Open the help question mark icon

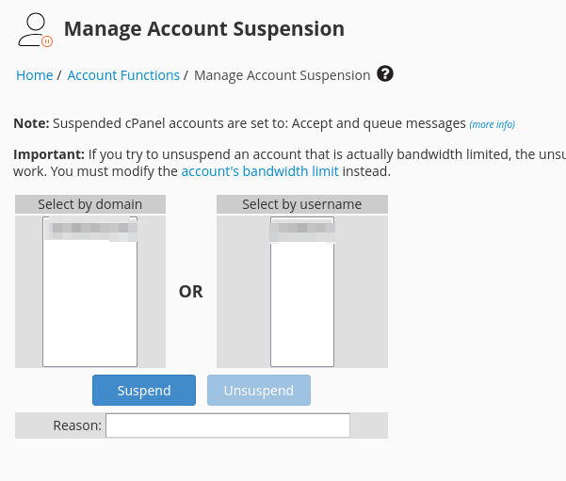(x=384, y=74)
